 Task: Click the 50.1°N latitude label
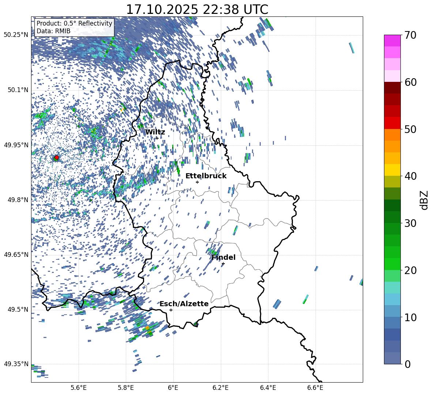[18, 90]
